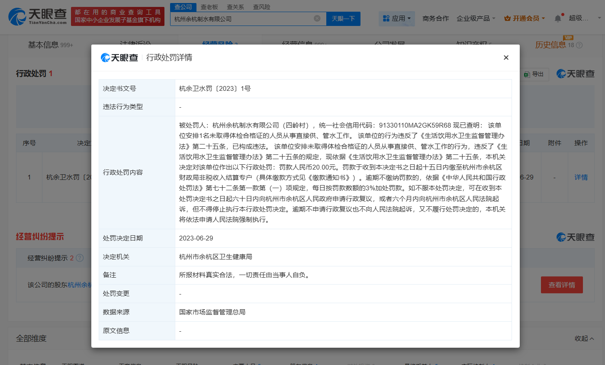Viewport: 605px width, 365px height.
Task: Open the 超级 user account menu
Action: [585, 18]
